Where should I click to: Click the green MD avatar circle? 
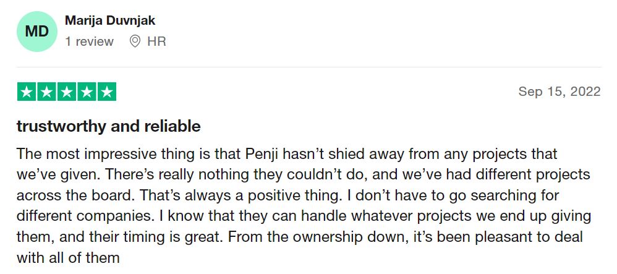[x=36, y=31]
